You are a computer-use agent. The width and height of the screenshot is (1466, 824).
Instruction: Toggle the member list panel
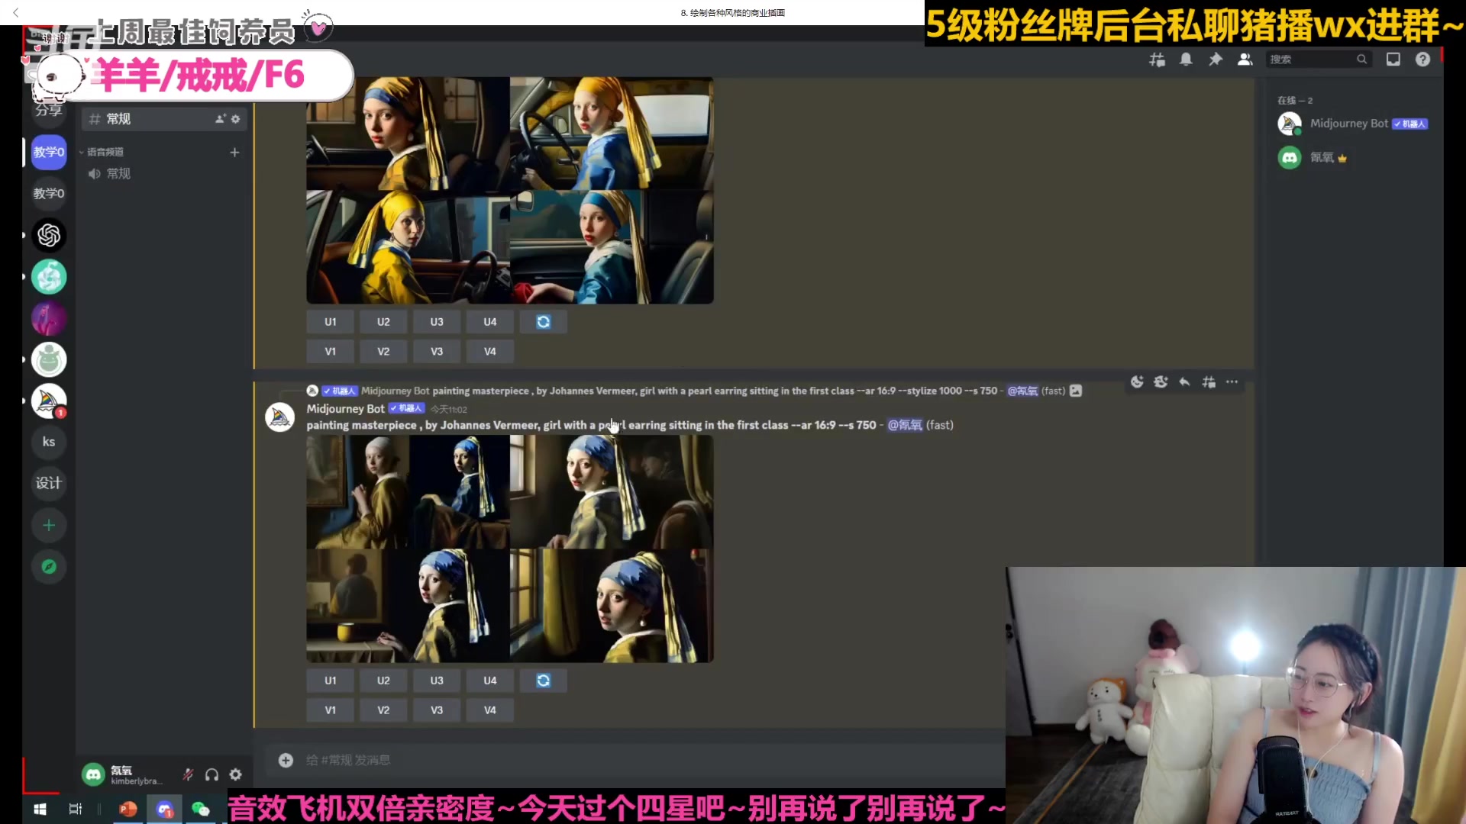click(x=1245, y=59)
